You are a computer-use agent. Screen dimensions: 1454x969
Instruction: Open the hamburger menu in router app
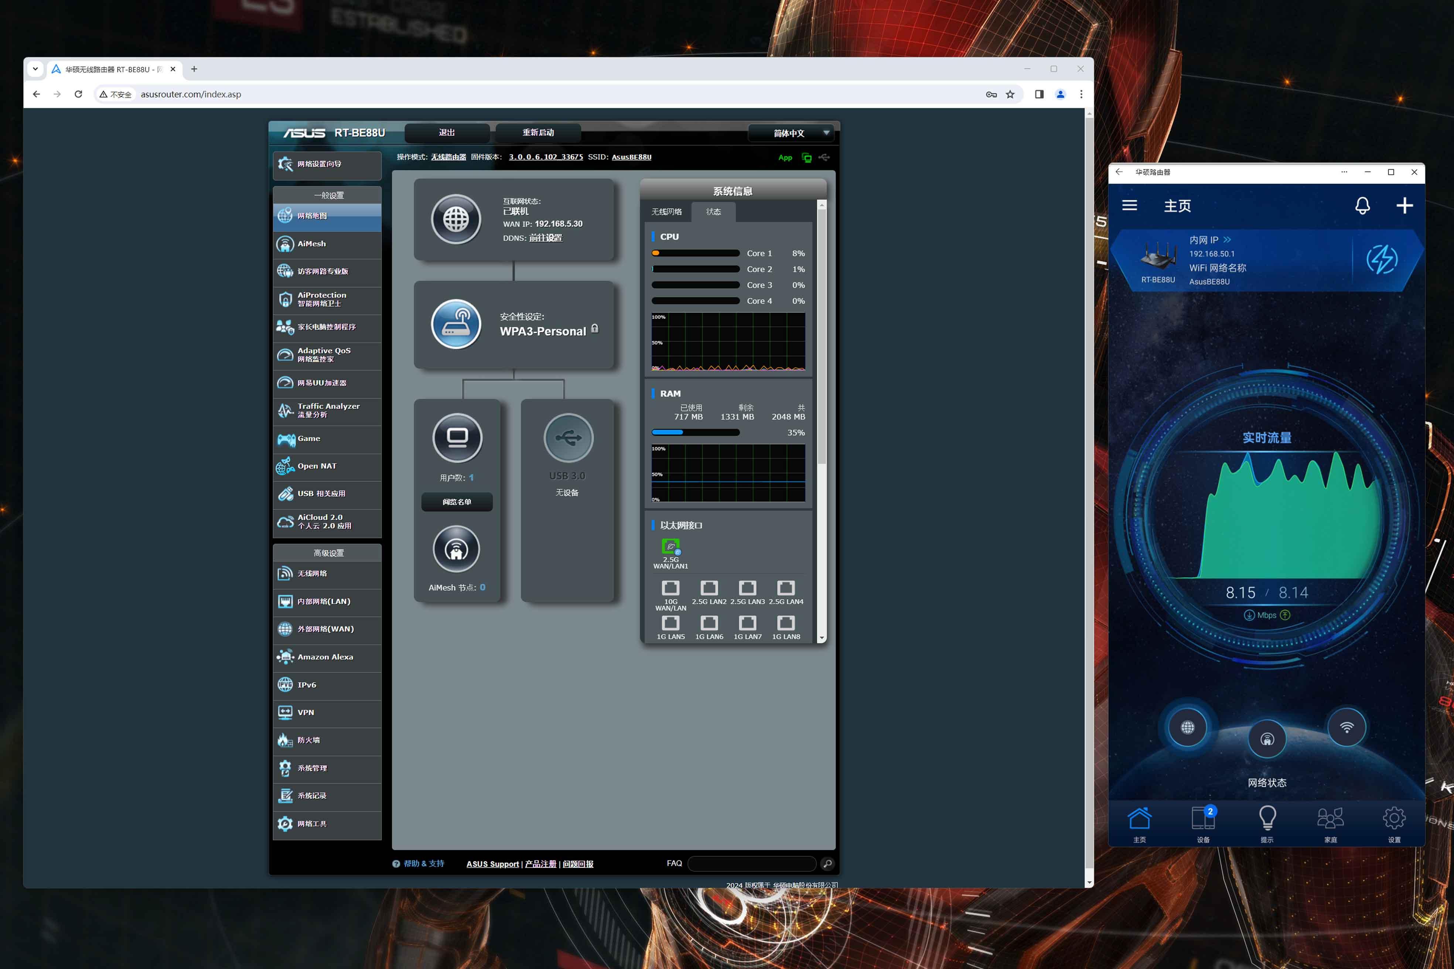pos(1129,206)
